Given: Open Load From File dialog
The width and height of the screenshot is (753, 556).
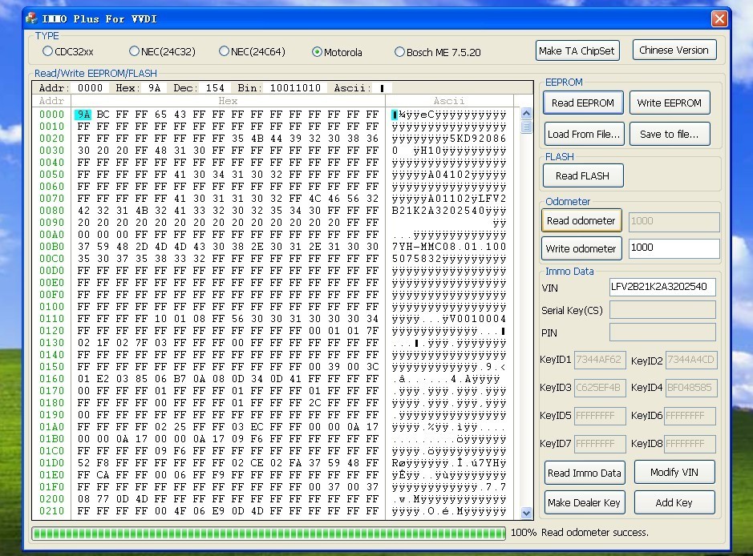Looking at the screenshot, I should click(584, 135).
